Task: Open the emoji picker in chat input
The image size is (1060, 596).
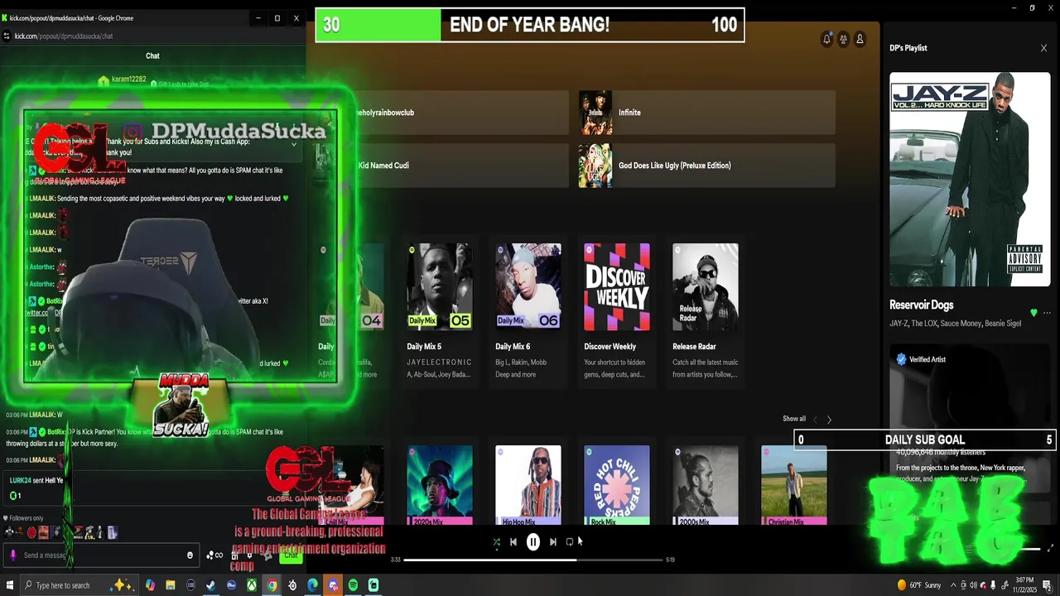Action: tap(190, 555)
